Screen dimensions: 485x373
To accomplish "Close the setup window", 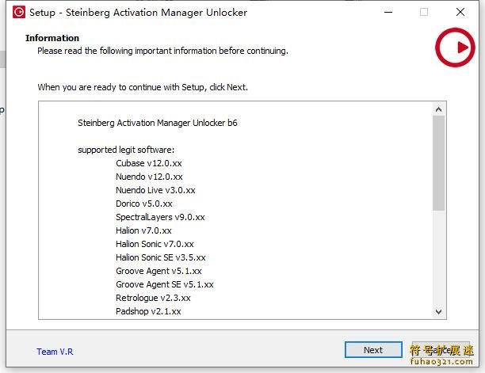I will 460,12.
